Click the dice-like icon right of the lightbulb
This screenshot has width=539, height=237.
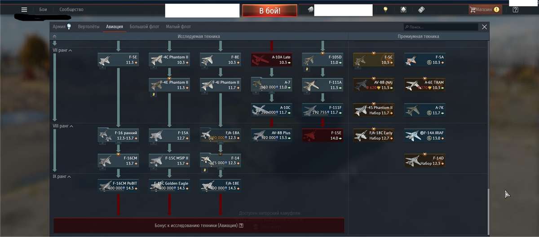pyautogui.click(x=403, y=9)
